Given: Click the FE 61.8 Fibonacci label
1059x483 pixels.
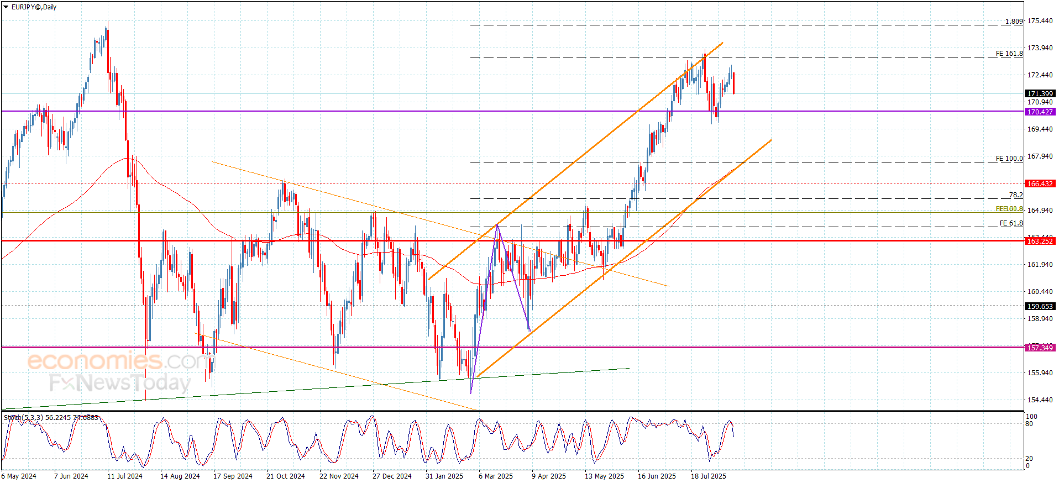Looking at the screenshot, I should (x=1011, y=223).
